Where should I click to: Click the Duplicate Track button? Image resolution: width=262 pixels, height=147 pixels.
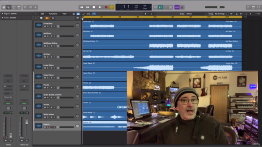41,18
